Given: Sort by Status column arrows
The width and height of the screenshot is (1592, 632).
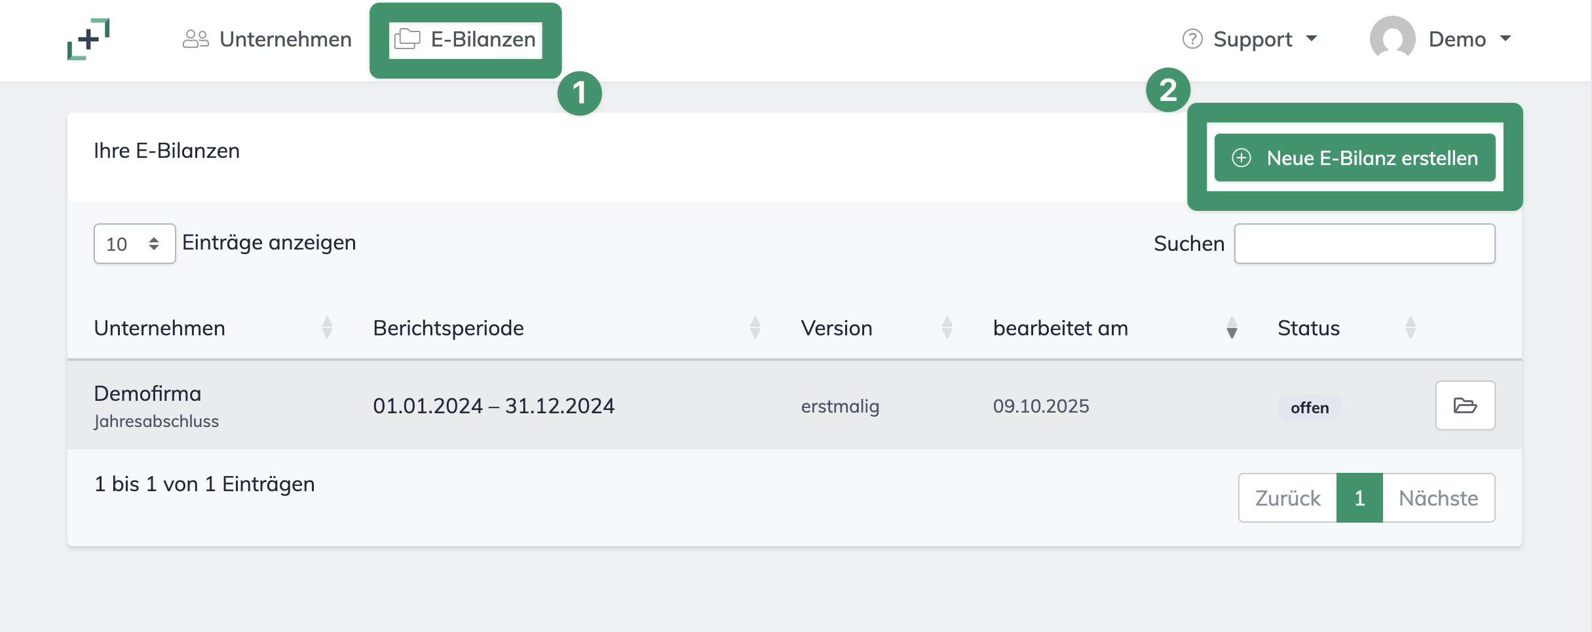Looking at the screenshot, I should pos(1411,327).
